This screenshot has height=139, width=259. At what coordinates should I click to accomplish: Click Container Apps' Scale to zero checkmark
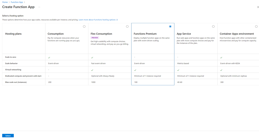(221, 58)
